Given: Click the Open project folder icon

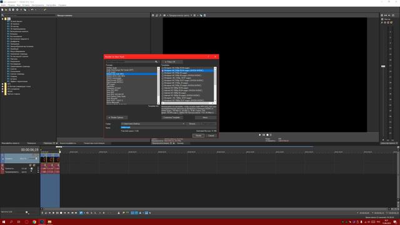Looking at the screenshot, I should 6,10.
